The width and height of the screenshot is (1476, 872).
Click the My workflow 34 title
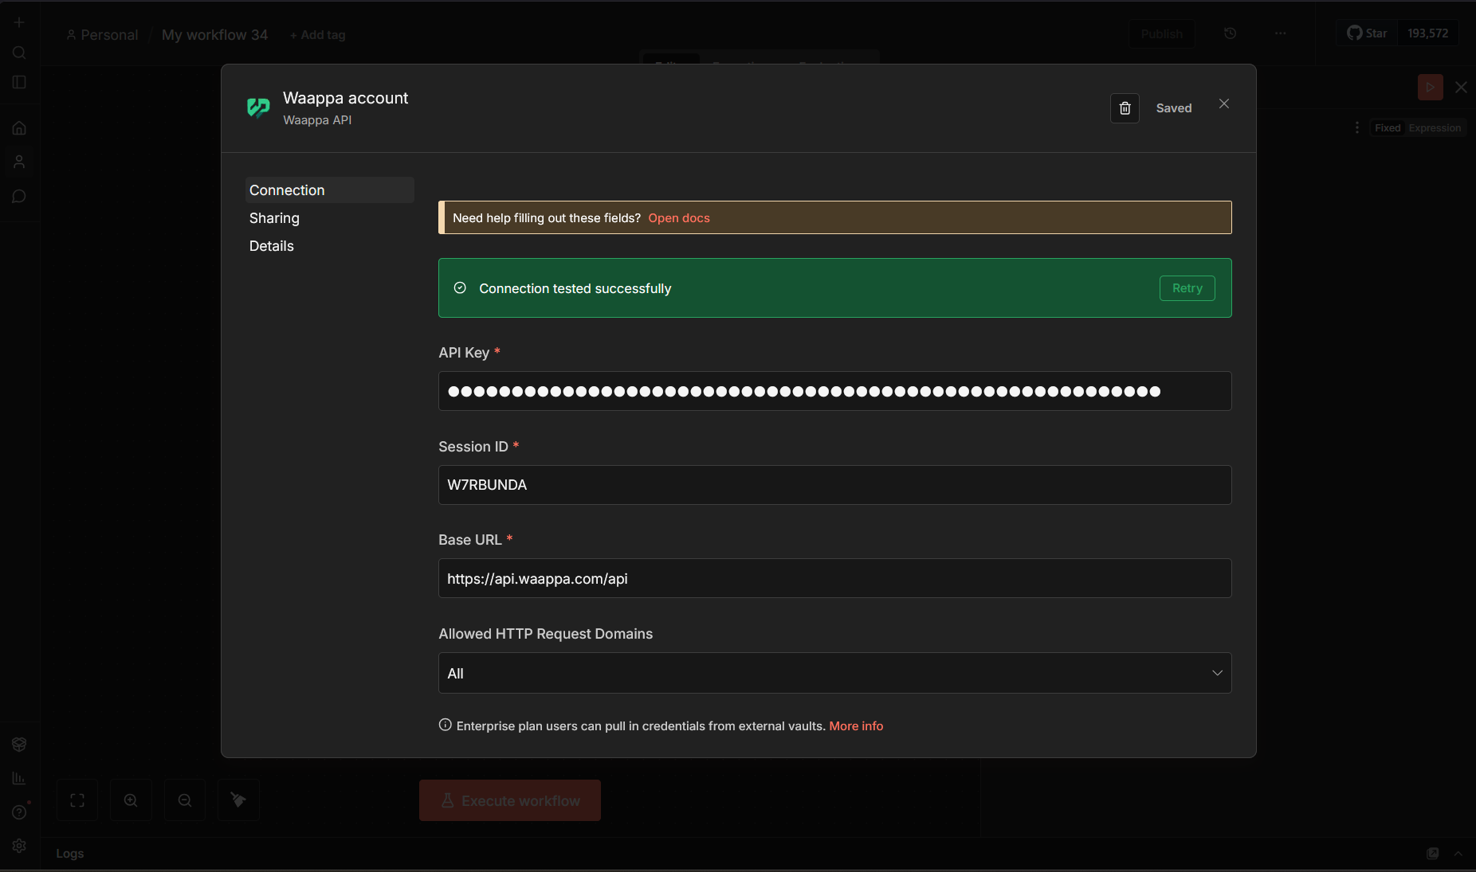click(214, 35)
